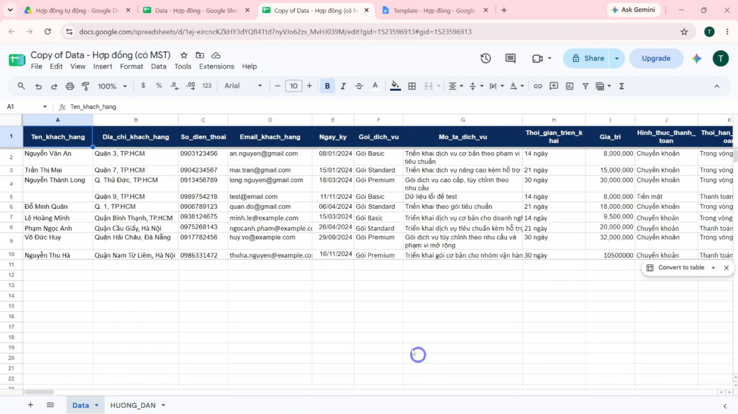
Task: Open the 100% zoom dropdown
Action: point(113,86)
